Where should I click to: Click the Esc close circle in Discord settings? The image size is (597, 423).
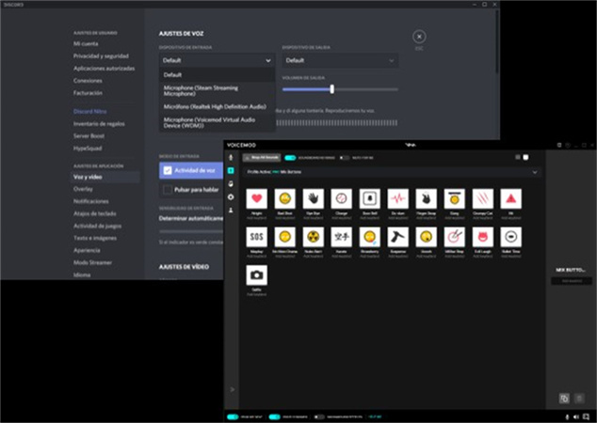coord(419,37)
